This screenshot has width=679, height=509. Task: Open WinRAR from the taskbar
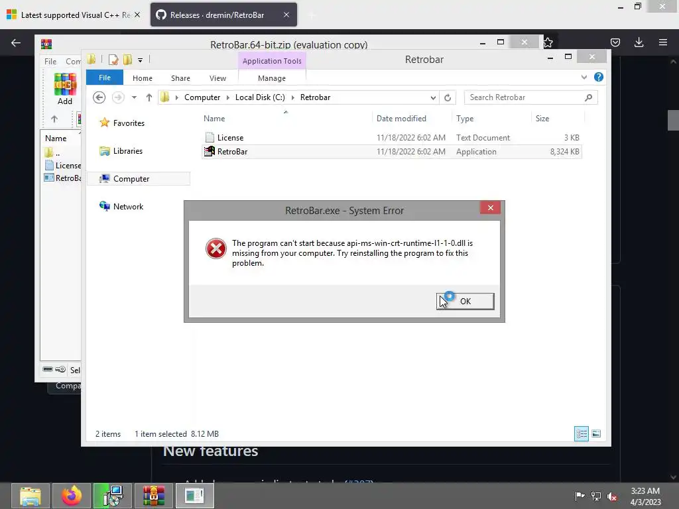pyautogui.click(x=154, y=496)
